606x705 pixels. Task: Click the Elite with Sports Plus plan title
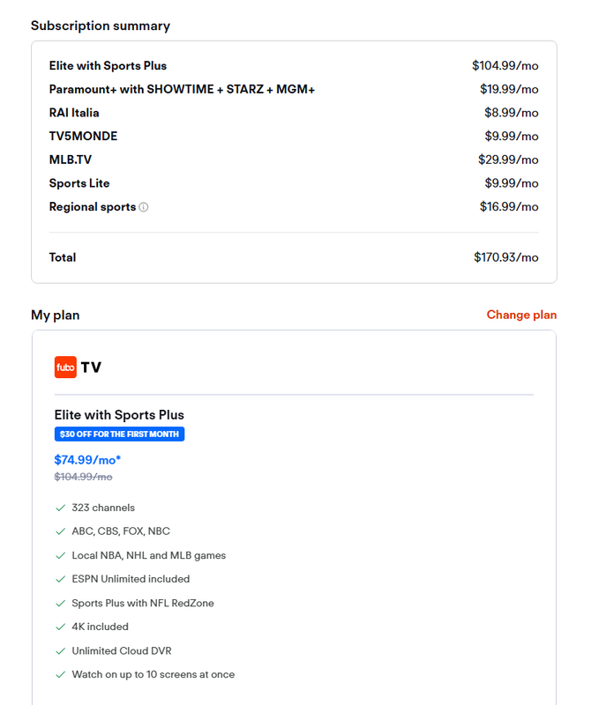pos(119,414)
